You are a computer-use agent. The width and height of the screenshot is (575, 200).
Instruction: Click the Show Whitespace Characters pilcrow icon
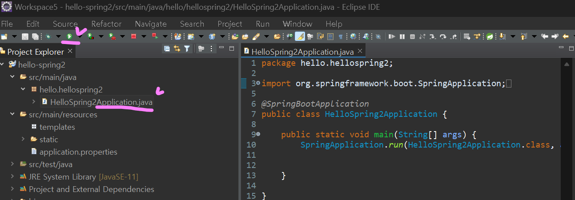[x=341, y=36]
